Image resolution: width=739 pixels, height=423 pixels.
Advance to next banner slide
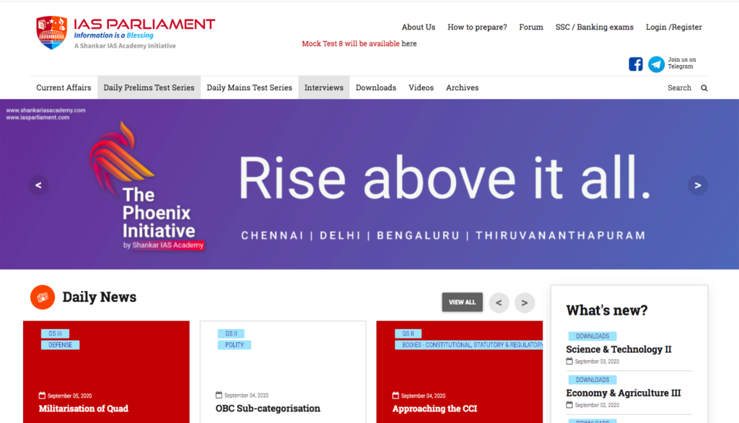[697, 186]
